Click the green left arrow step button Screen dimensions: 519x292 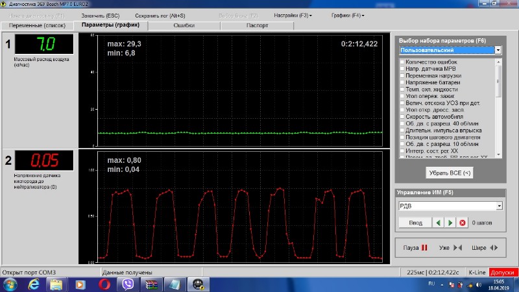click(x=438, y=223)
